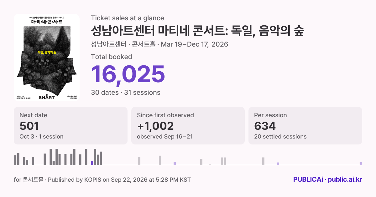
Task: Open the Next date 501 card
Action: point(70,126)
